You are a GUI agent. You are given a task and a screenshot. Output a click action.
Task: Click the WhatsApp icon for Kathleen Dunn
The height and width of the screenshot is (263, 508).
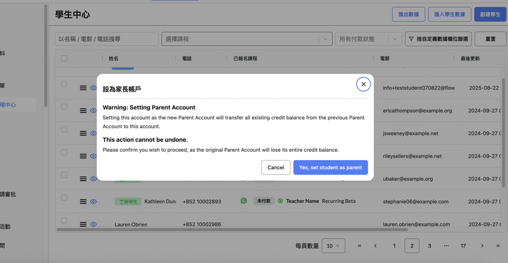tap(244, 201)
